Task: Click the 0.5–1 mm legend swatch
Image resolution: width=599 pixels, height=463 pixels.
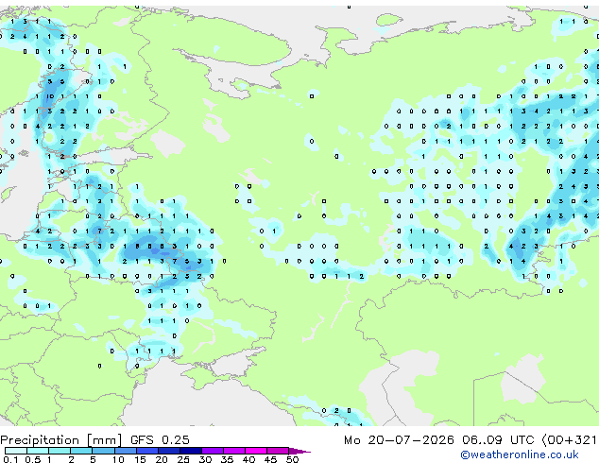Action: pos(38,451)
